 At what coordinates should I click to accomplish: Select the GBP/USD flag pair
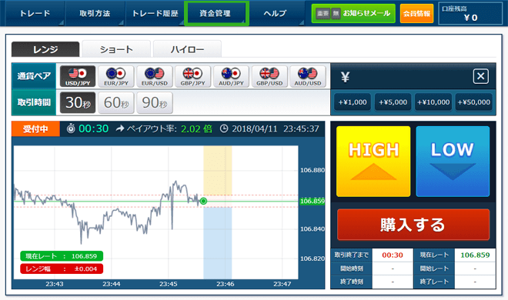click(269, 76)
